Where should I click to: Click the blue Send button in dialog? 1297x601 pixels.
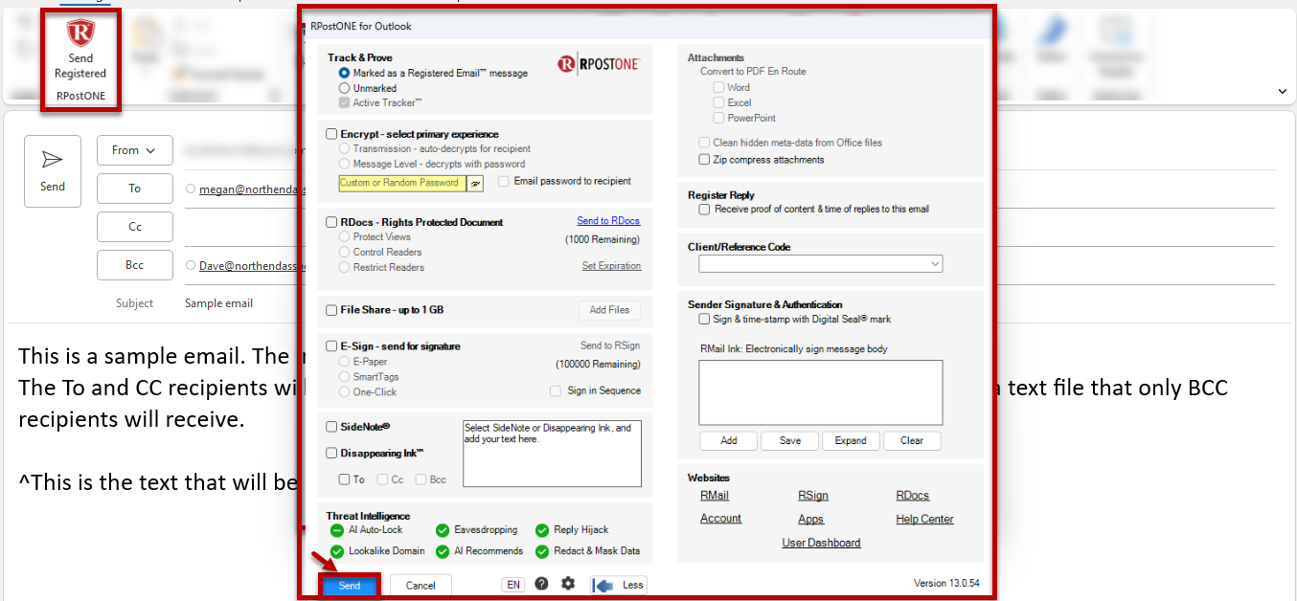[x=350, y=586]
